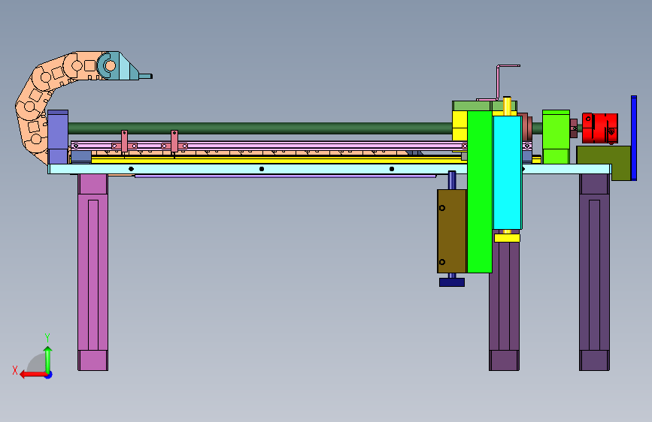Select the lime green bearing block
Image resolution: width=652 pixels, height=422 pixels.
pos(556,137)
